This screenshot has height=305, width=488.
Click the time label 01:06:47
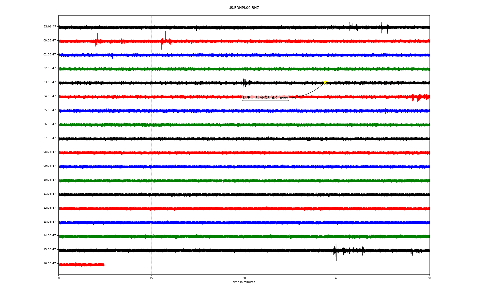click(50, 54)
